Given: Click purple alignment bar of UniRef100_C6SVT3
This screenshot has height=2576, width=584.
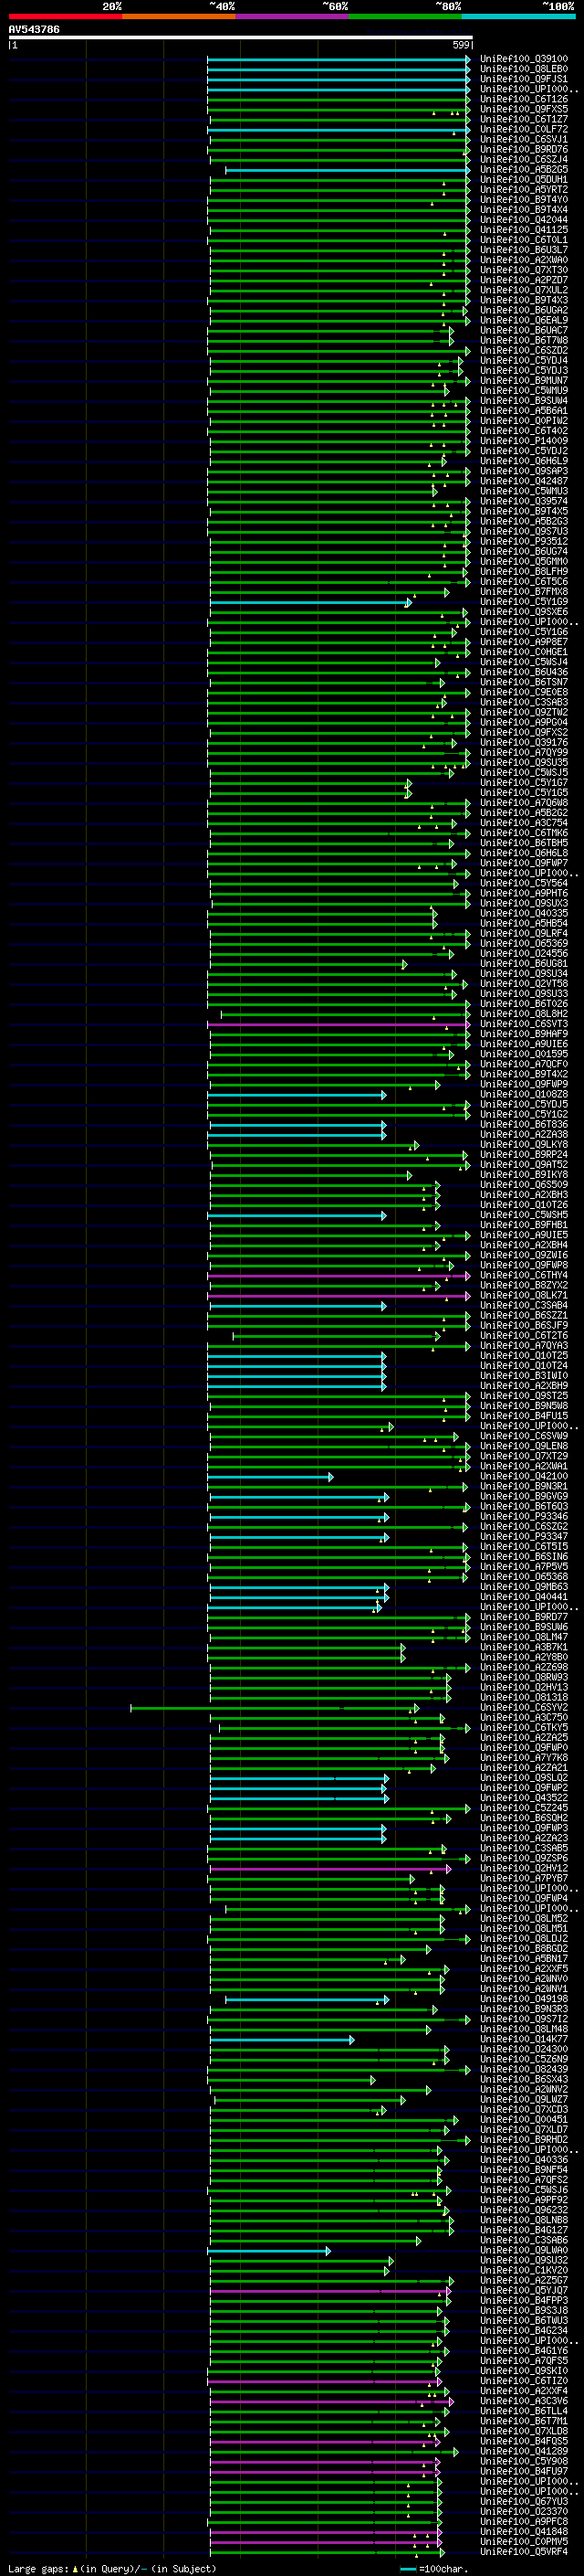Looking at the screenshot, I should pyautogui.click(x=339, y=1024).
